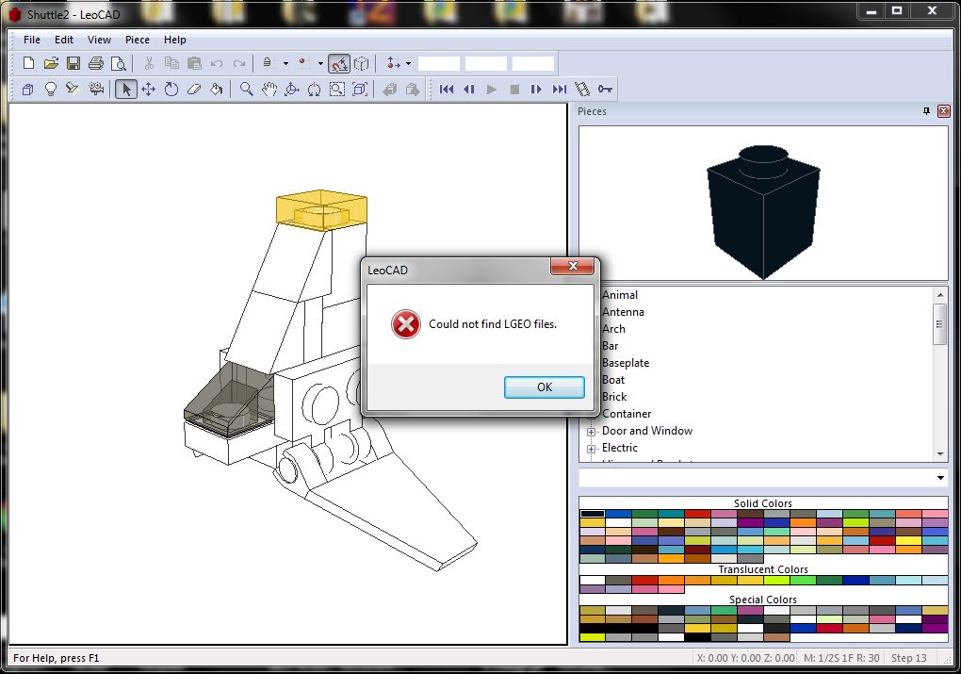The image size is (961, 674).
Task: Select the Light bulb tool
Action: pos(51,90)
